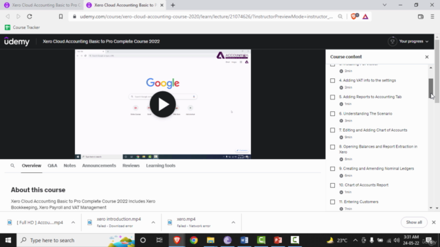Check lecture 7 Editing and Adding Chart of Accounts
The image size is (440, 247).
point(333,130)
